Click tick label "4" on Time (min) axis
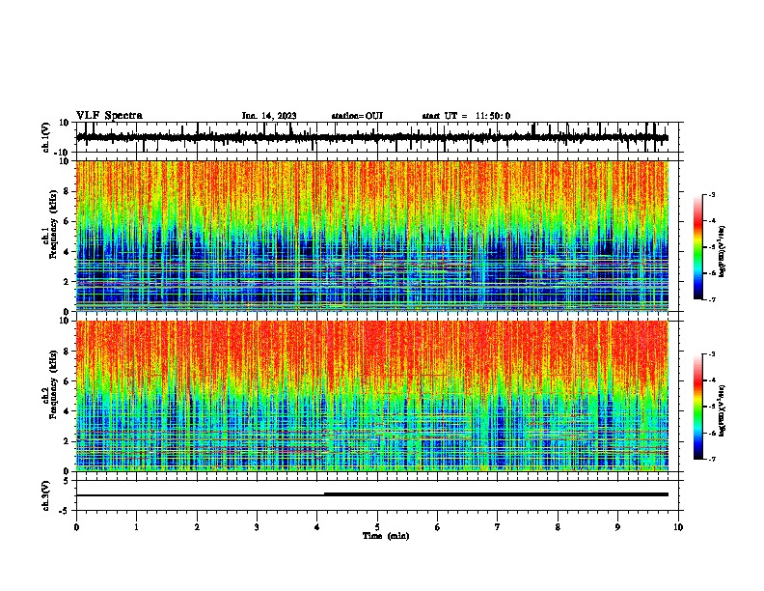 317,527
